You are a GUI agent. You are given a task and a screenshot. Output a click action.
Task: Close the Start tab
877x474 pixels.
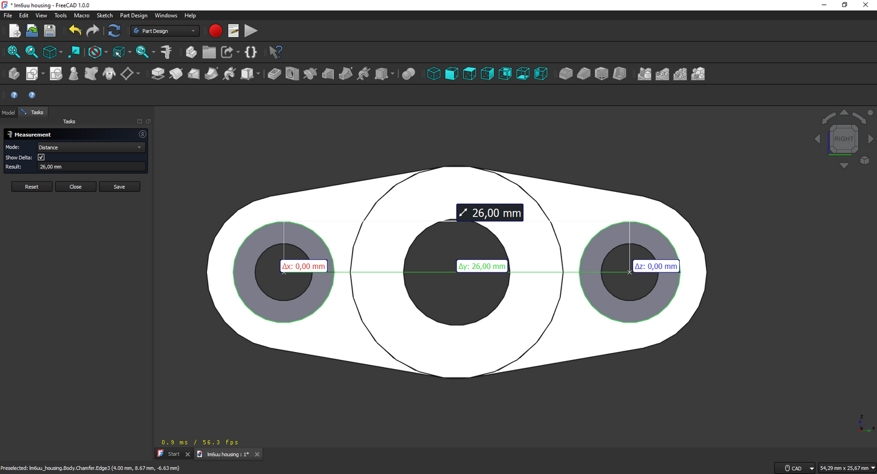[188, 455]
